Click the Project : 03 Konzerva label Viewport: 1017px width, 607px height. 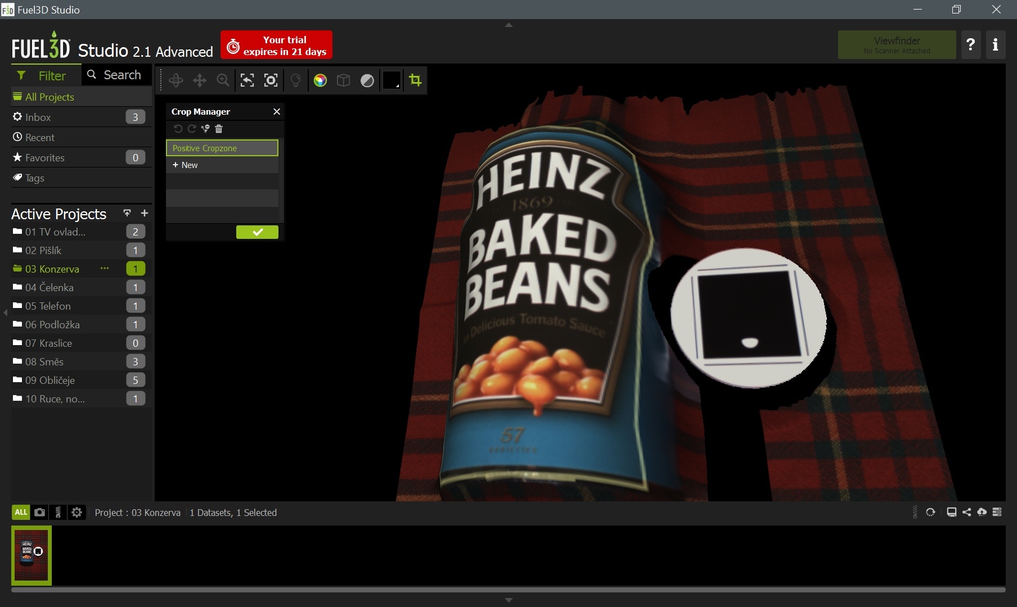[138, 513]
